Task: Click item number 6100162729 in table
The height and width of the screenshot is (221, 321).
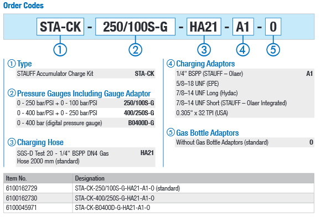Action: click(22, 188)
